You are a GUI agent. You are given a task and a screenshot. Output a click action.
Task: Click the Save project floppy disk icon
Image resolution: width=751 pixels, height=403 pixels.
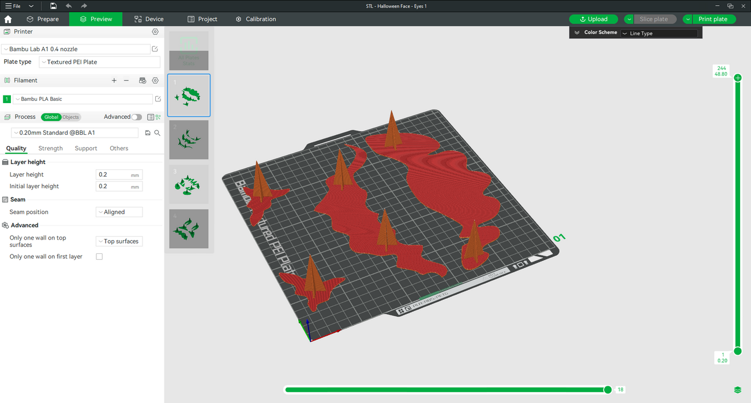(53, 6)
